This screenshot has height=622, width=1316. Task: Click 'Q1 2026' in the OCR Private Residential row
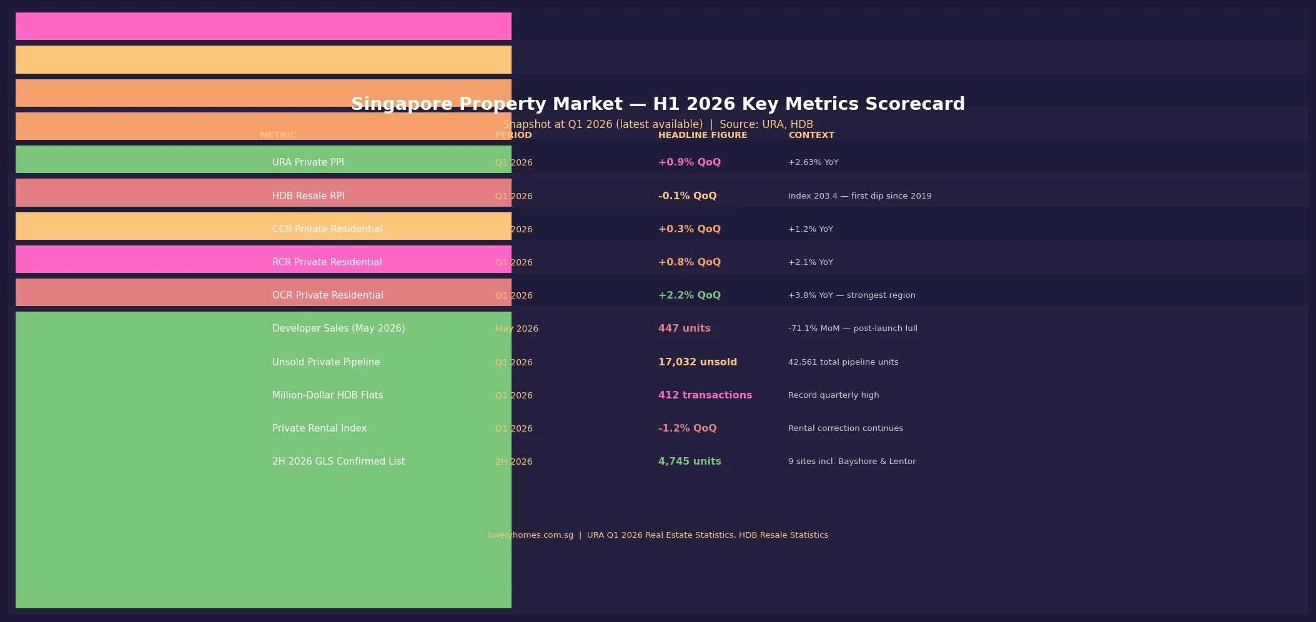pyautogui.click(x=514, y=296)
